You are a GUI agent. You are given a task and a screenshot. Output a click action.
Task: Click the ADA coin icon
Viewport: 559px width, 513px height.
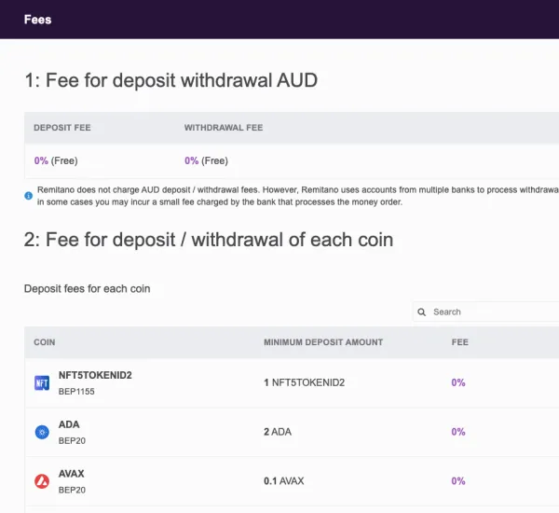(42, 432)
